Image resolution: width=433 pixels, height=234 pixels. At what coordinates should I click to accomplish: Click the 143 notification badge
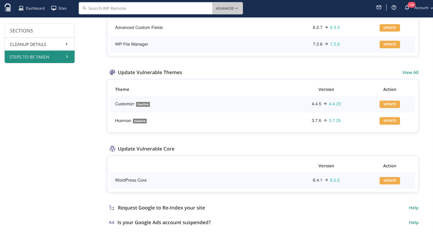[x=411, y=5]
